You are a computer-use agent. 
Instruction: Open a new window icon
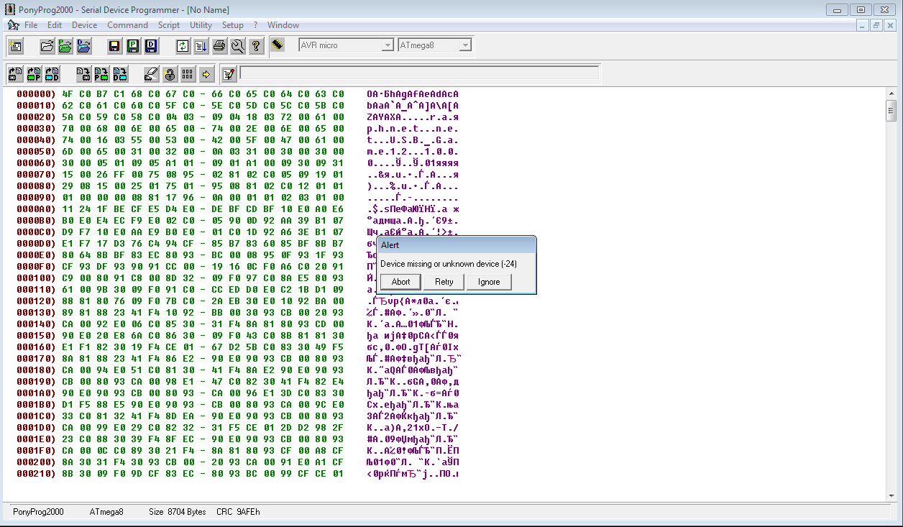click(15, 46)
